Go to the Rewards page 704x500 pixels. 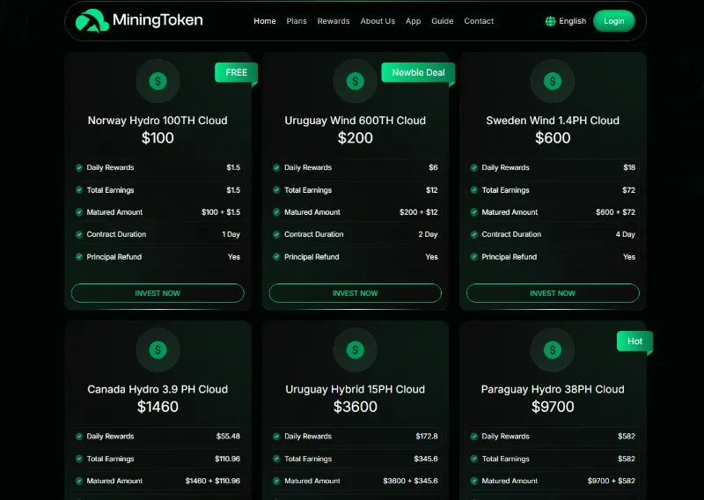[334, 21]
